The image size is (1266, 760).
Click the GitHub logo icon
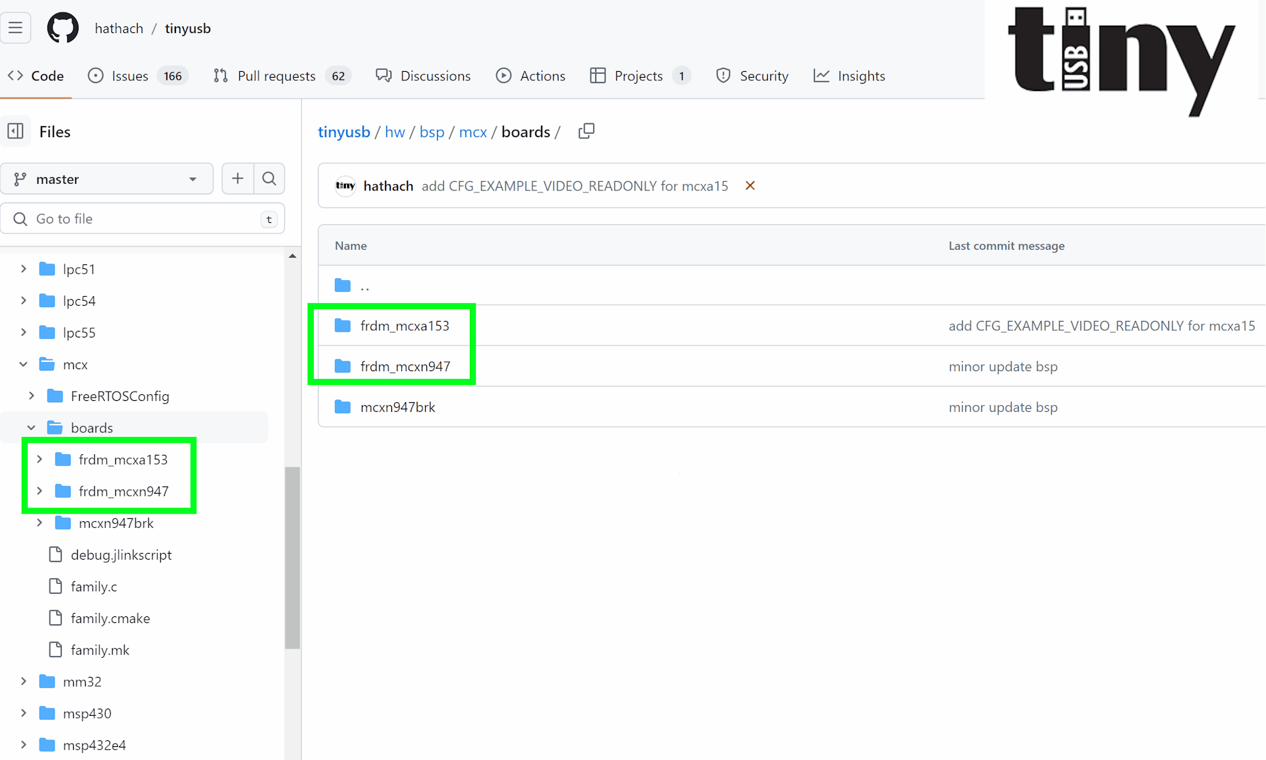point(63,28)
